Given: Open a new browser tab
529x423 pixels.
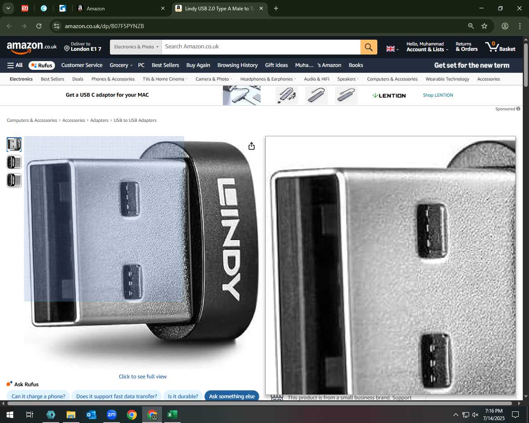Looking at the screenshot, I should pyautogui.click(x=276, y=8).
